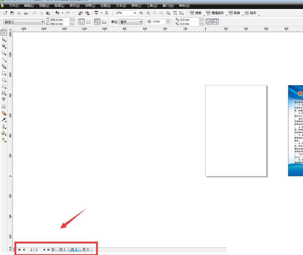Switch page to portrait orientation
Viewport: 303px width, 255px height.
coord(82,22)
